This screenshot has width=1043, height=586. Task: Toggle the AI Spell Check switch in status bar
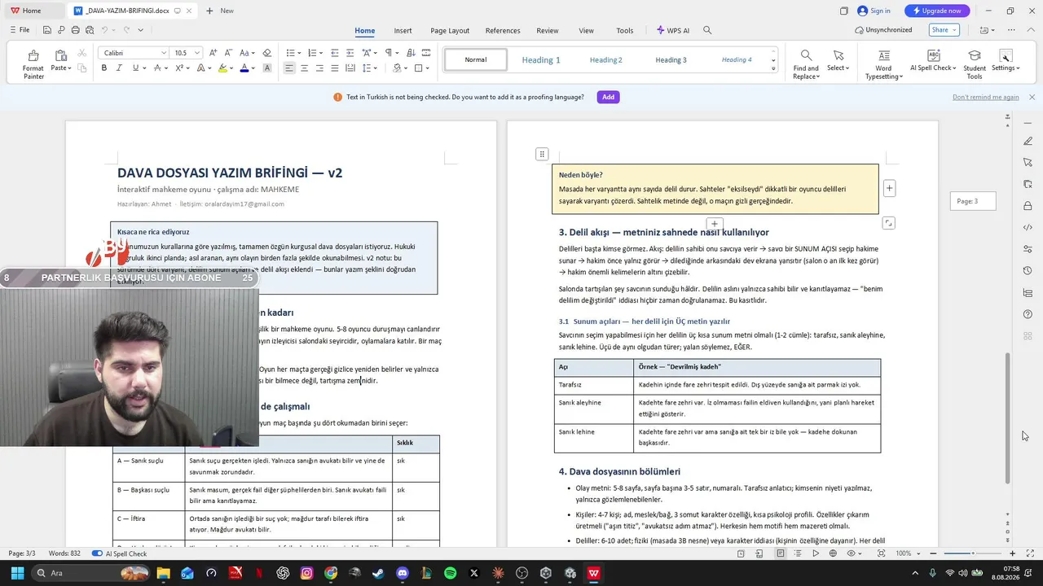(x=97, y=553)
